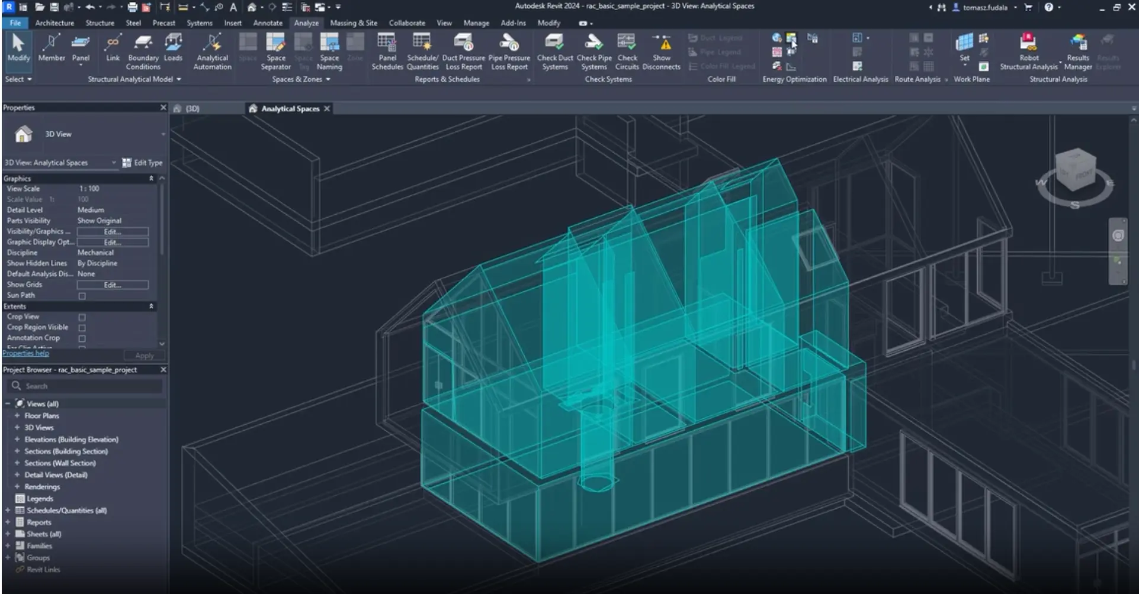Enable the Crop View checkbox
This screenshot has height=594, width=1139.
click(x=82, y=317)
